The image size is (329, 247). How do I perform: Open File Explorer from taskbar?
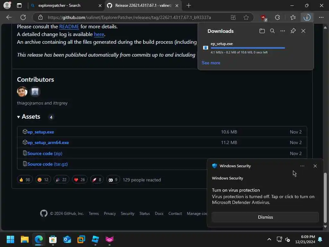pos(24,239)
